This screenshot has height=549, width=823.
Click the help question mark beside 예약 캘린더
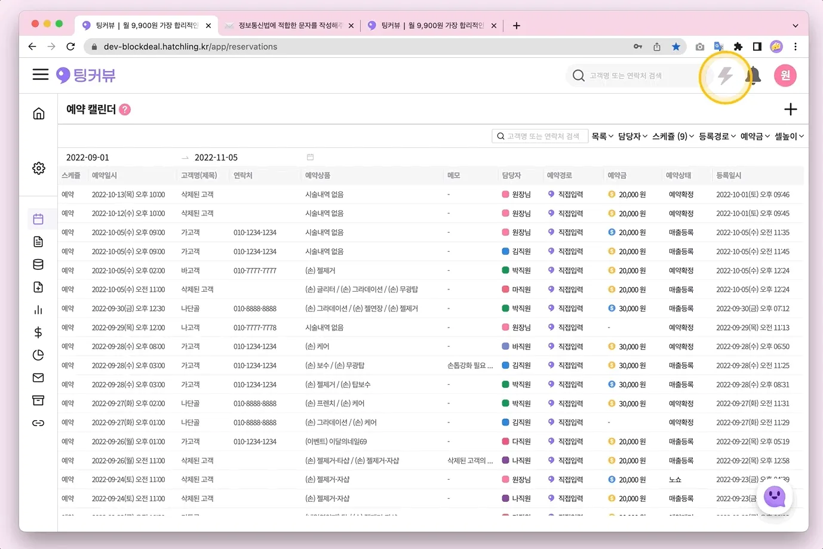125,109
